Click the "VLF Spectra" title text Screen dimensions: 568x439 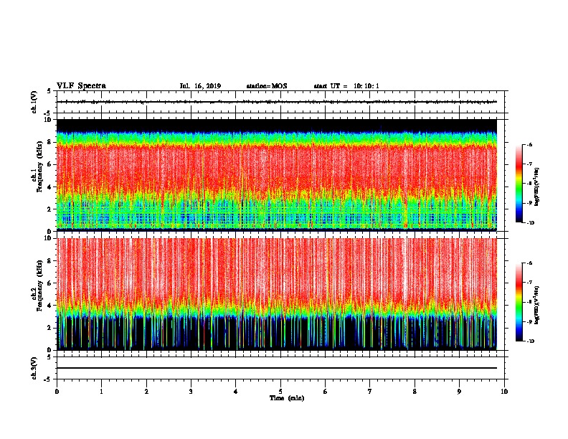pyautogui.click(x=81, y=86)
